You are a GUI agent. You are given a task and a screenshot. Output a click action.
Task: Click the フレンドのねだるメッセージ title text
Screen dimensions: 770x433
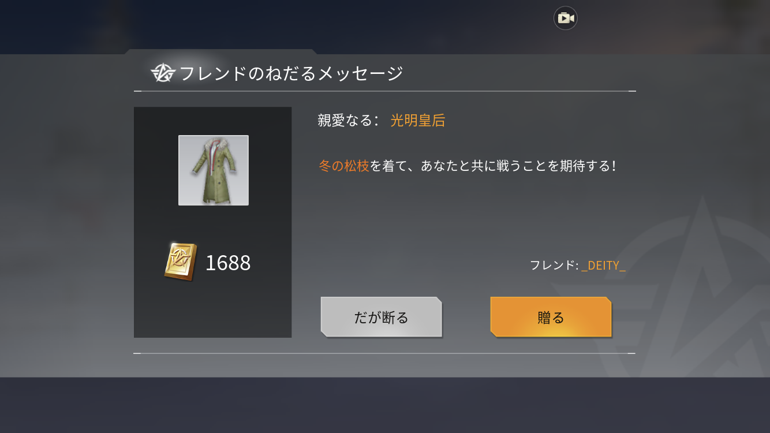coord(291,73)
